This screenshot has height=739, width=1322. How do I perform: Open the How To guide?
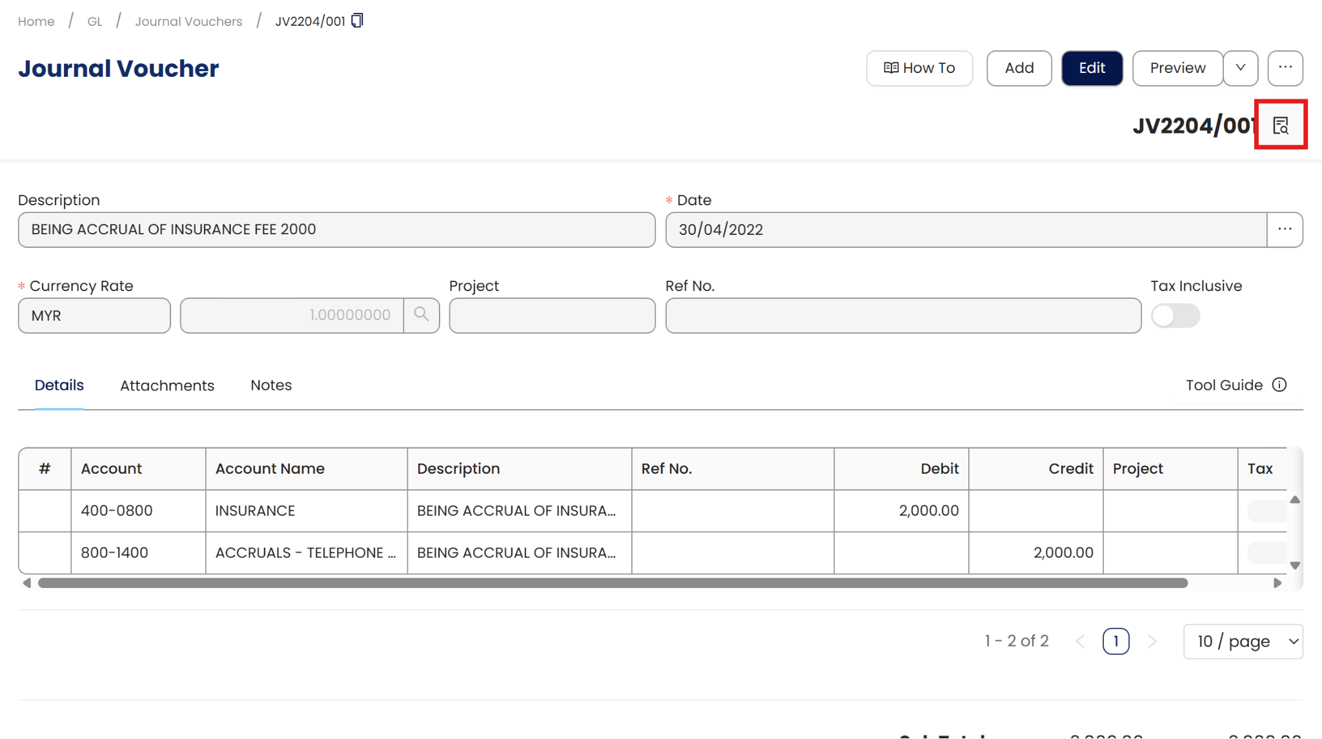tap(919, 68)
